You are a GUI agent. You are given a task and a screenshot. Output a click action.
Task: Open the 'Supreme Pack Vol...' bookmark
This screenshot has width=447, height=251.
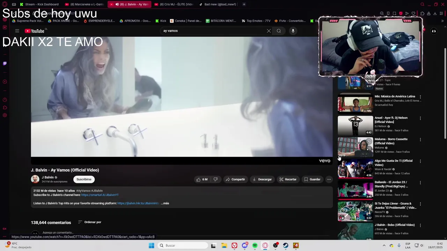click(x=28, y=21)
